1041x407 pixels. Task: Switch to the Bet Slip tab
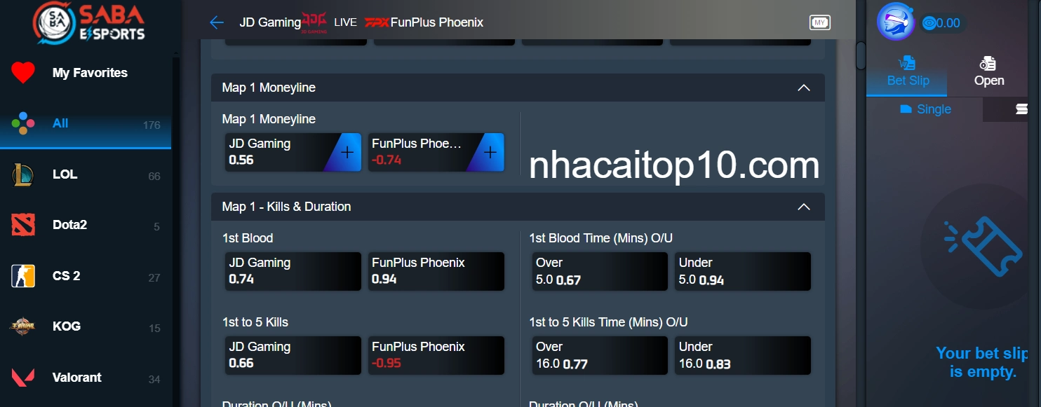(907, 72)
